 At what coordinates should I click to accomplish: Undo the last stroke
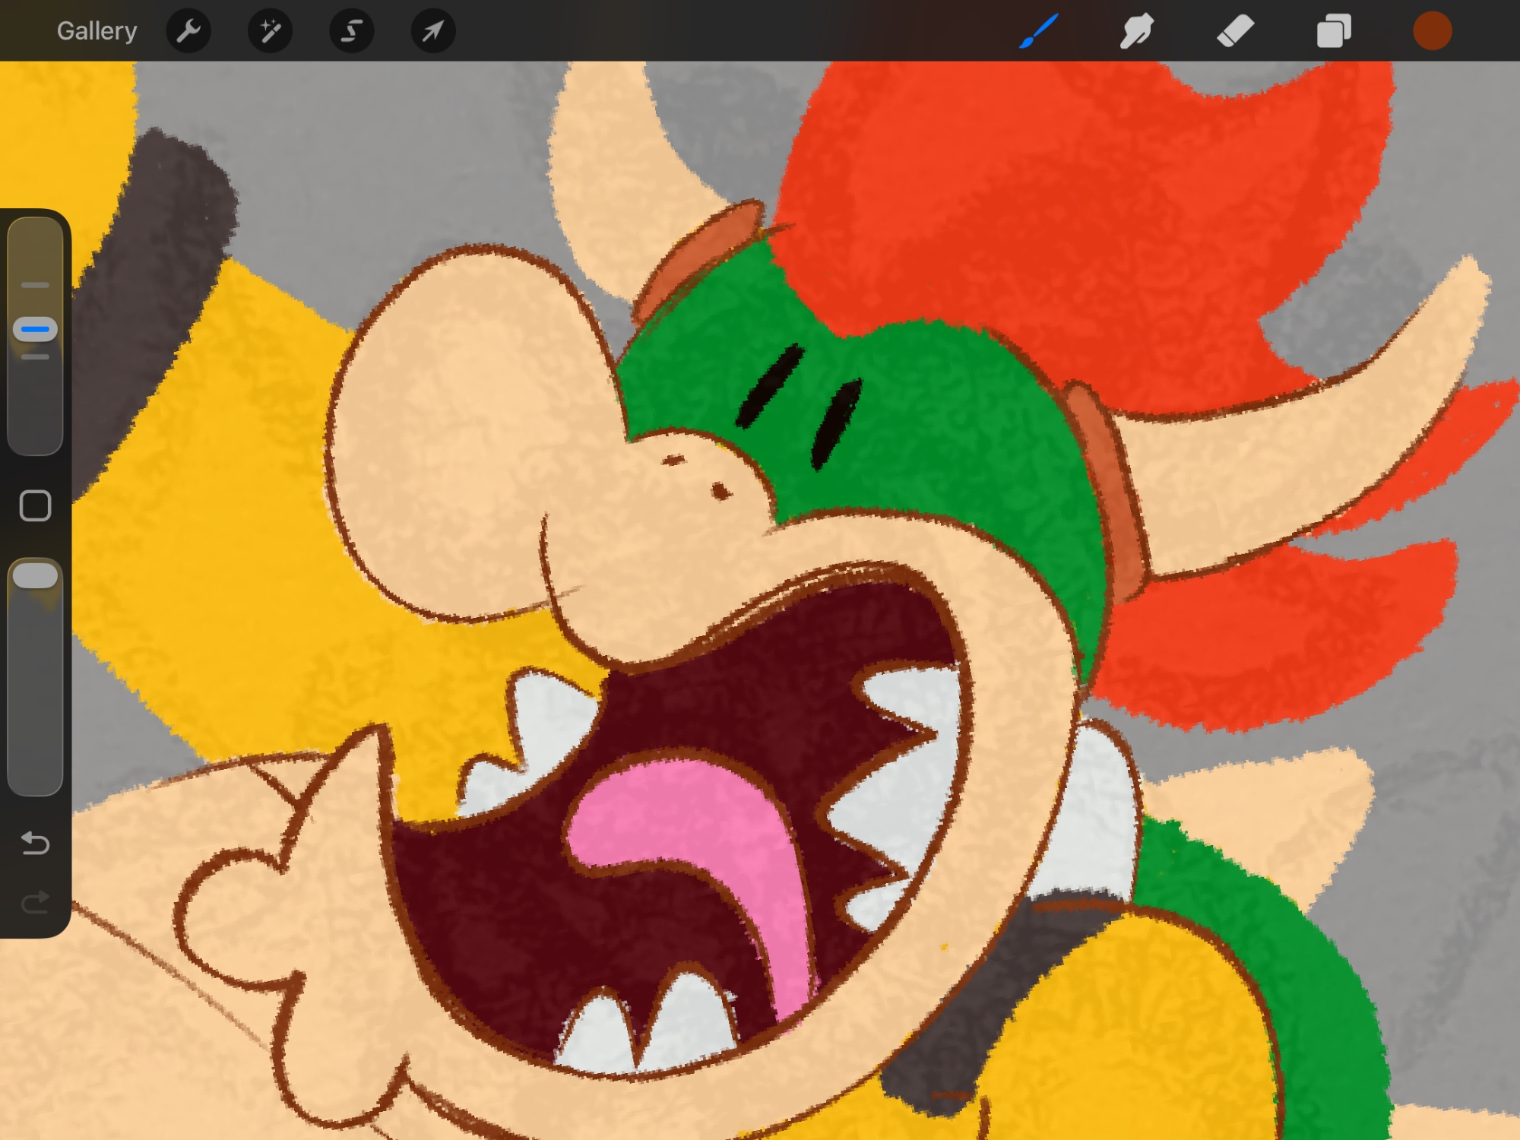pyautogui.click(x=35, y=843)
